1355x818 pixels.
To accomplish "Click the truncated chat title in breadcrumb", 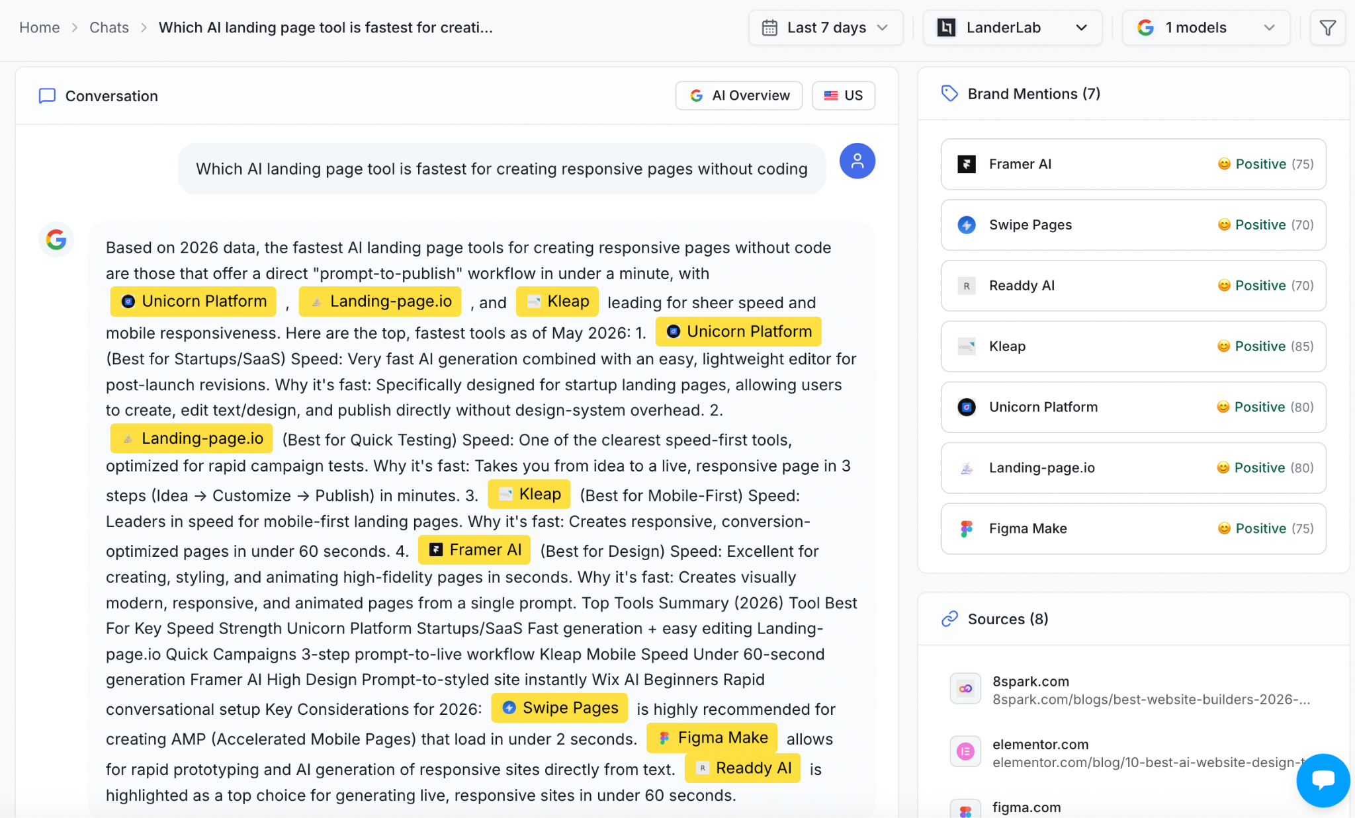I will (x=326, y=28).
